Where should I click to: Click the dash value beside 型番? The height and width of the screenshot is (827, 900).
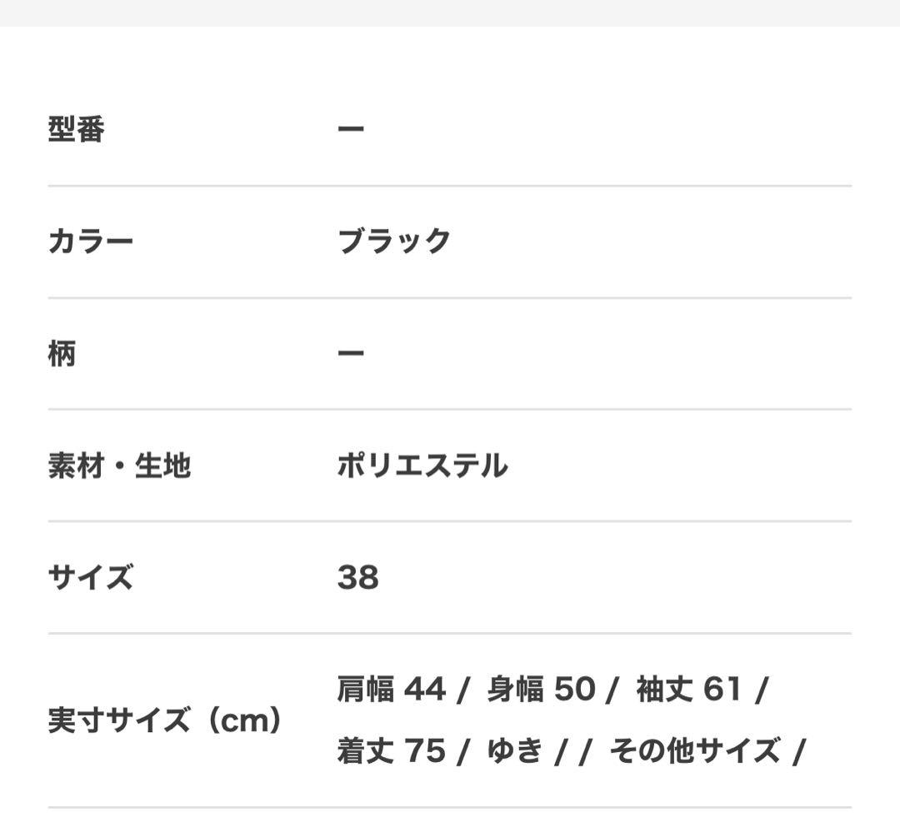tap(351, 130)
